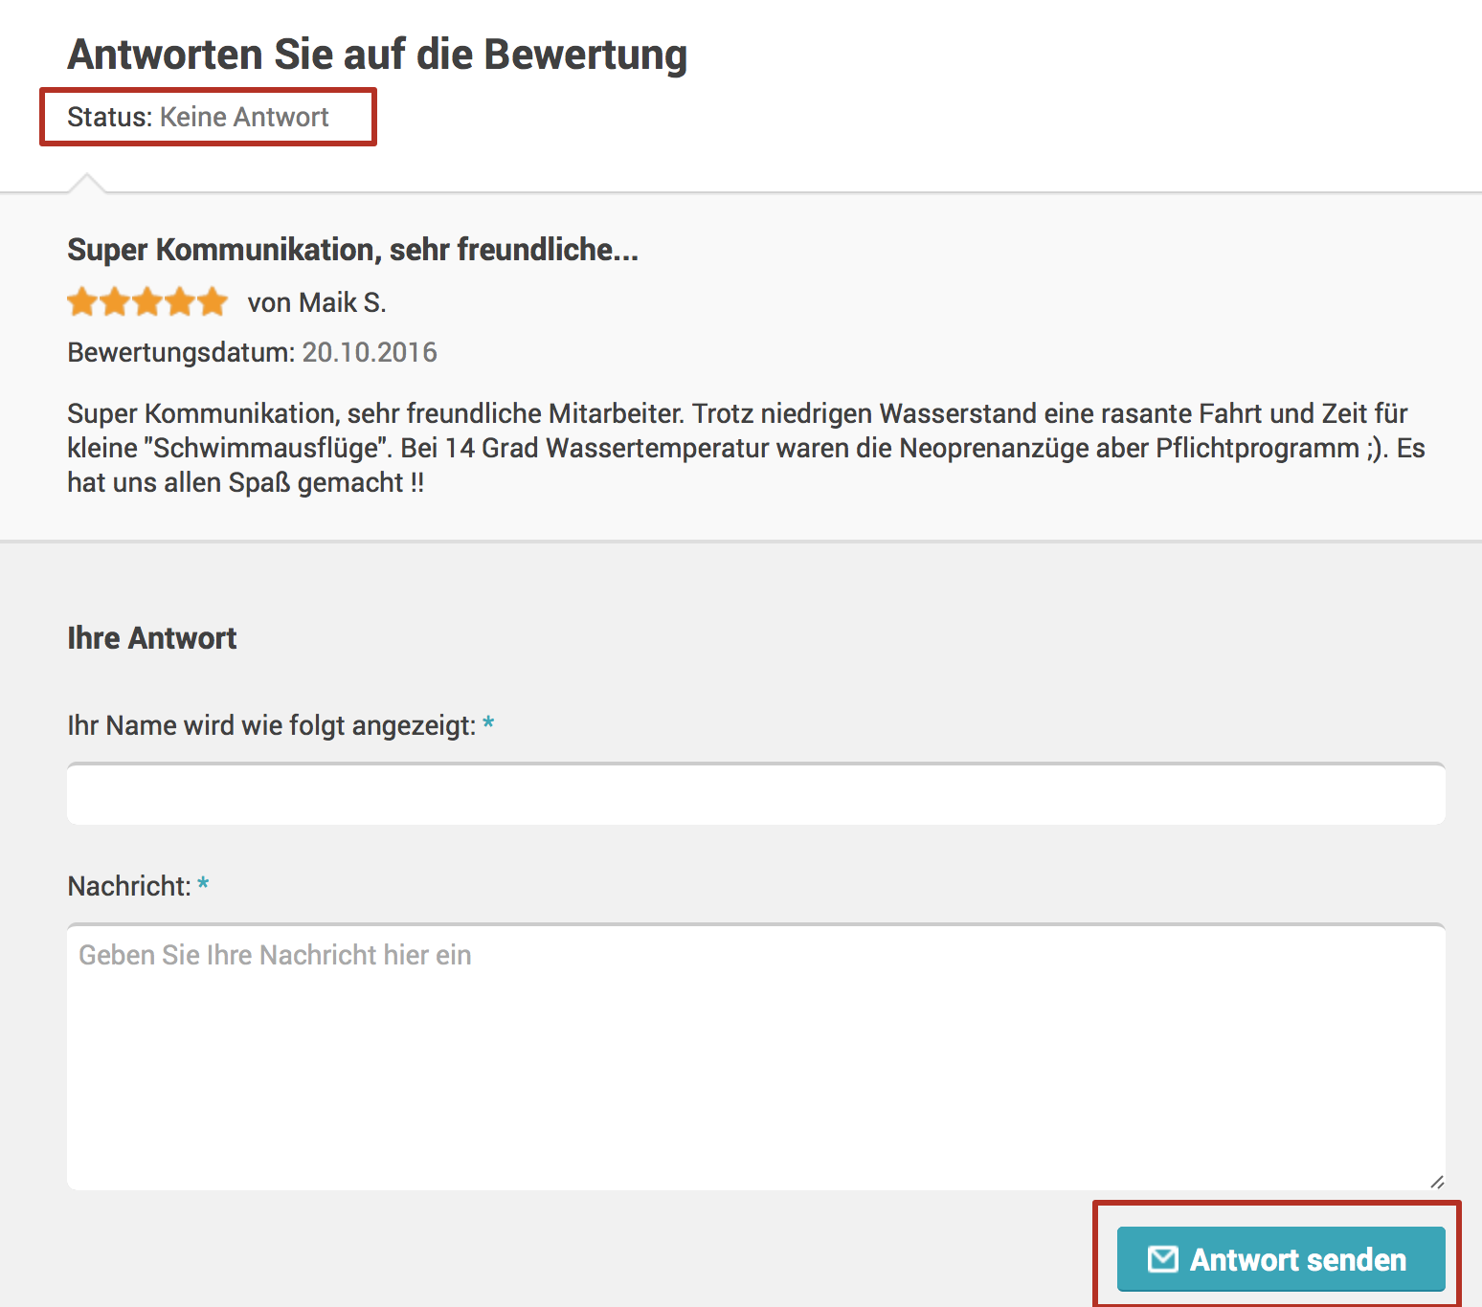Click the 'Ihre Antwort' heading
The image size is (1482, 1307).
point(151,638)
